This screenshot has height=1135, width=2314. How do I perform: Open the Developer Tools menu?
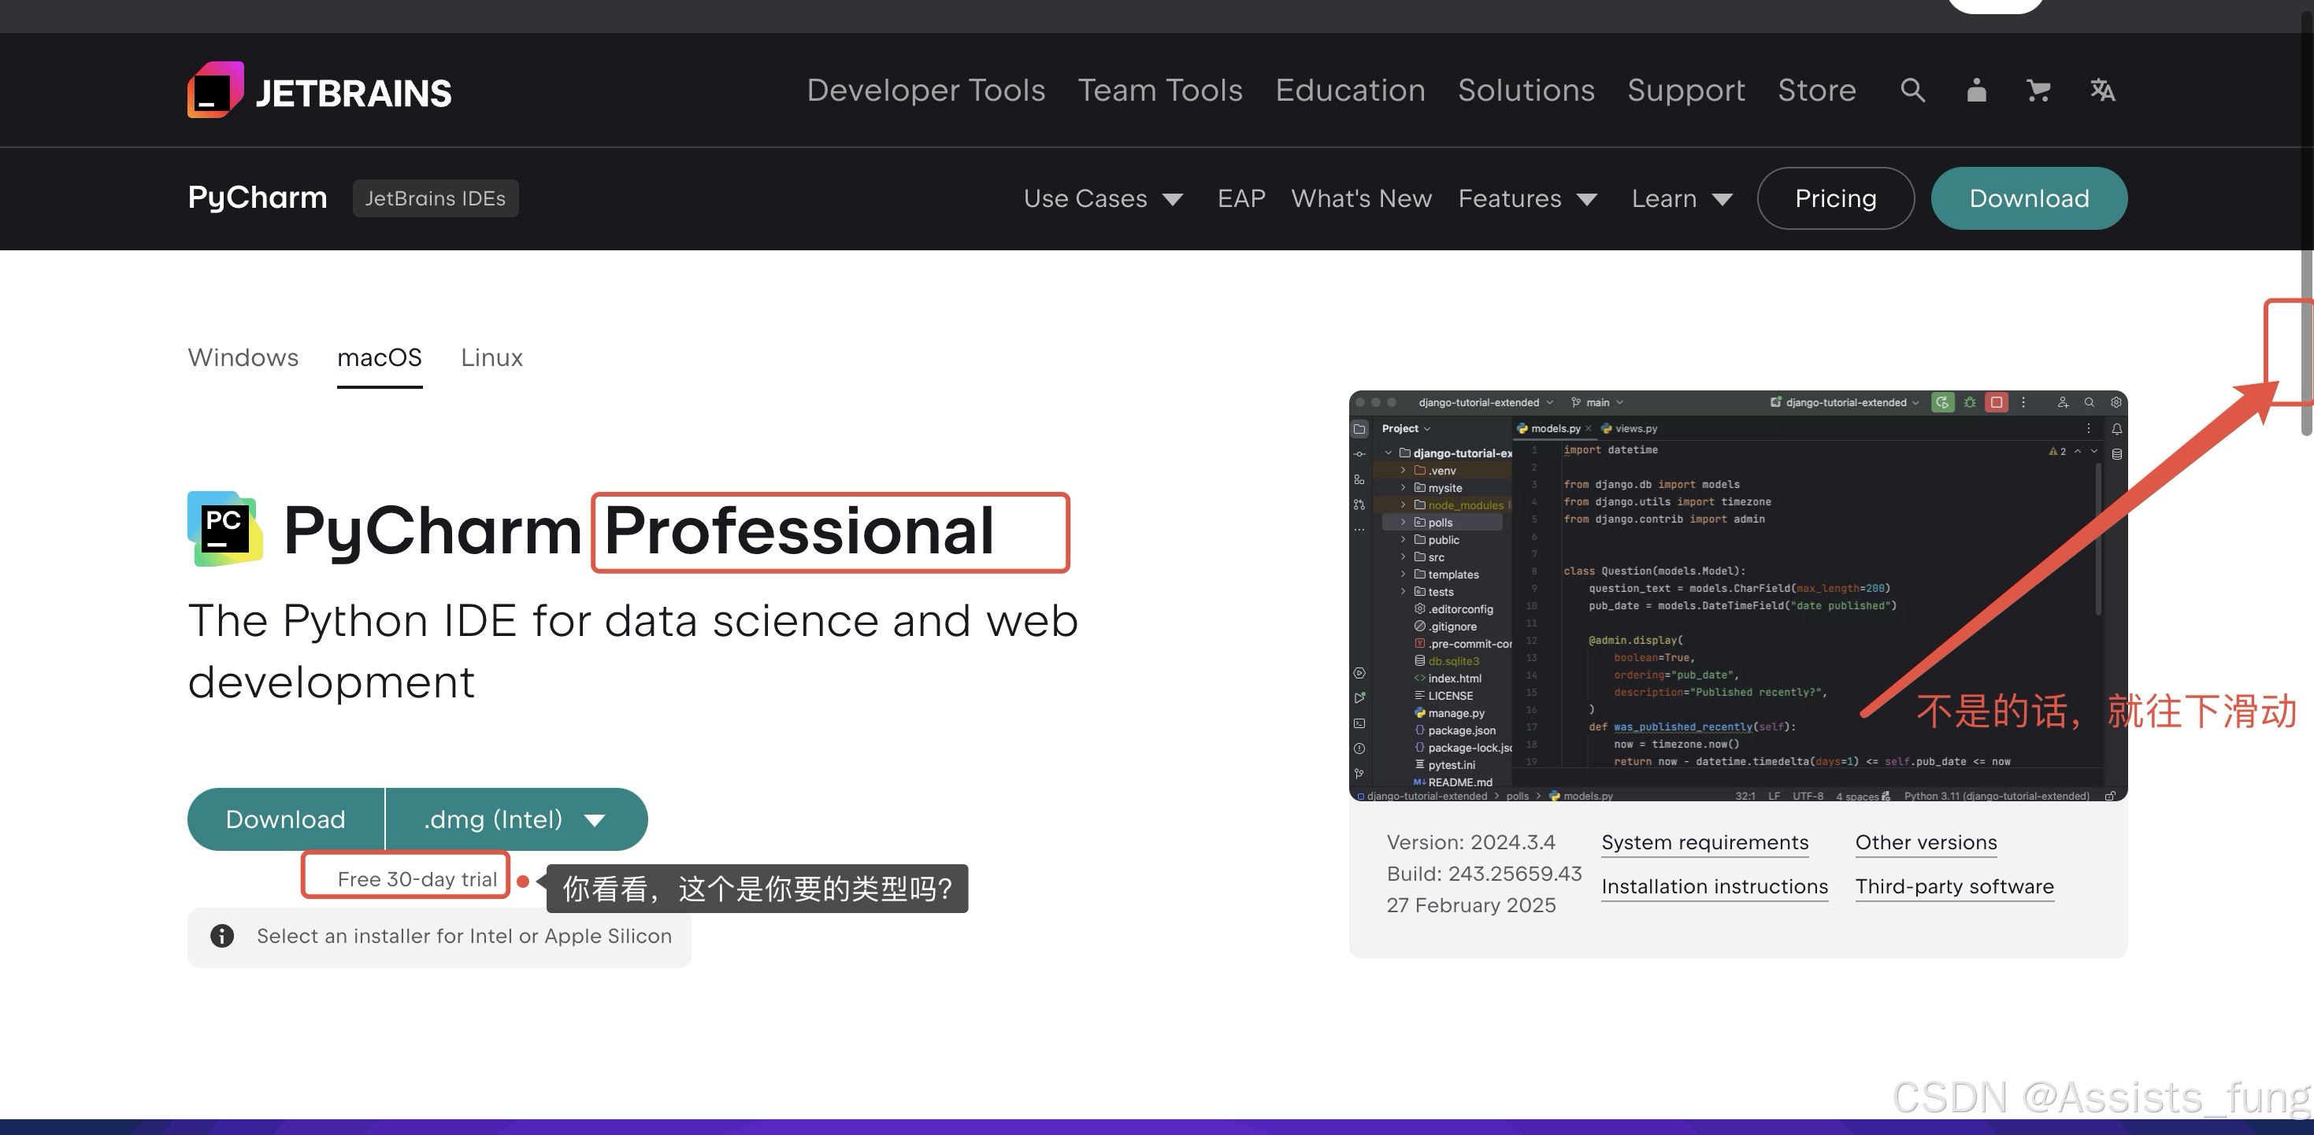[926, 90]
